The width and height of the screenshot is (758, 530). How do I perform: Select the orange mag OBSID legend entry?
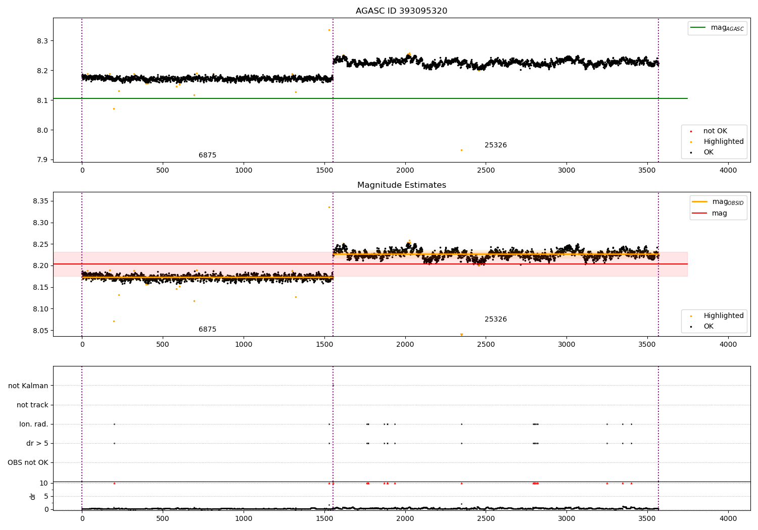(x=718, y=202)
